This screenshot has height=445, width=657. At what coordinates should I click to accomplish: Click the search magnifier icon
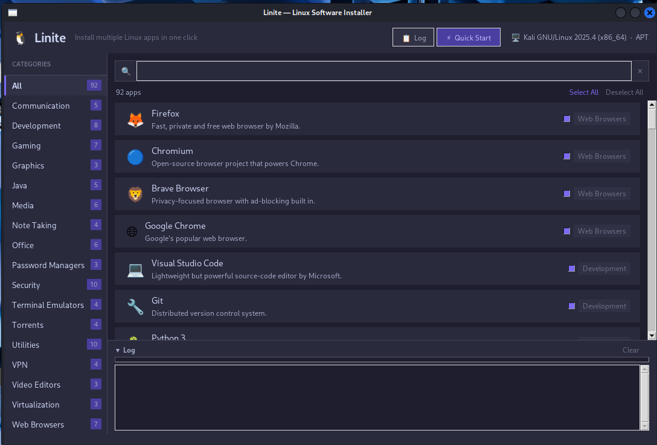[x=126, y=71]
